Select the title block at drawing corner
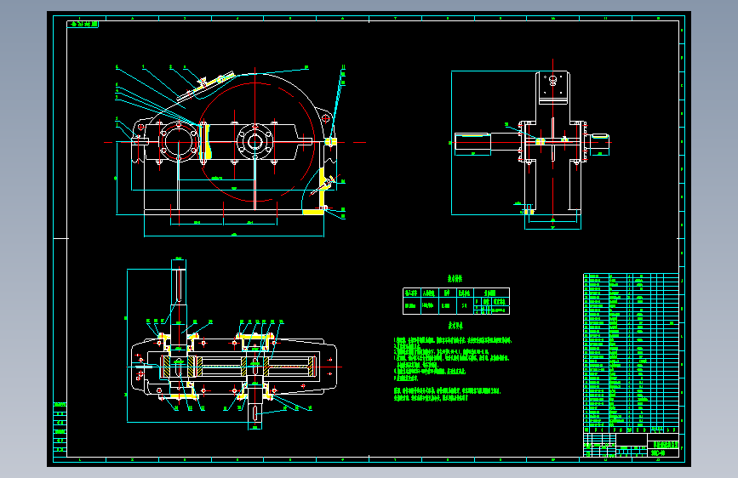Image resolution: width=738 pixels, height=478 pixels. [631, 445]
